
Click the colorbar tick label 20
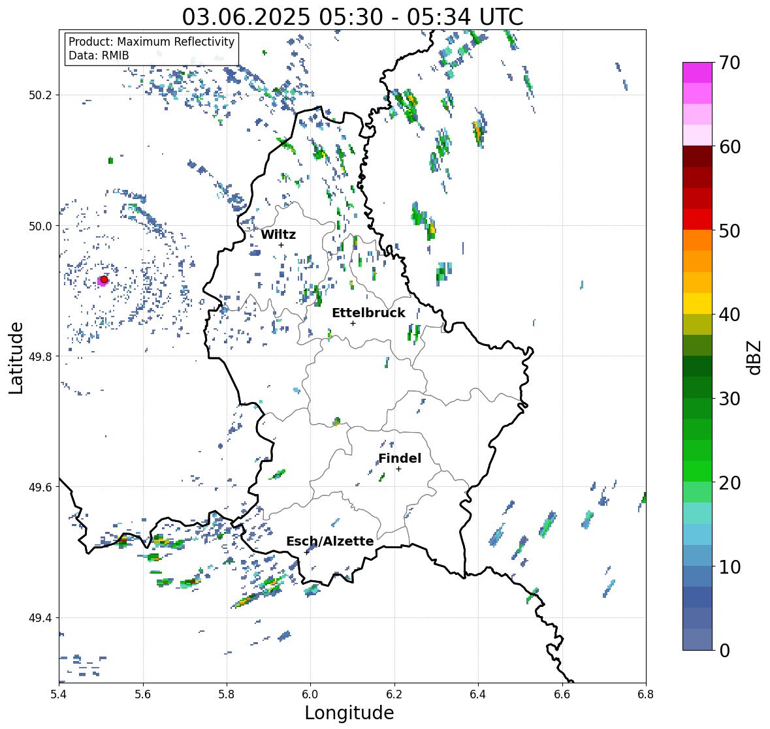point(729,482)
